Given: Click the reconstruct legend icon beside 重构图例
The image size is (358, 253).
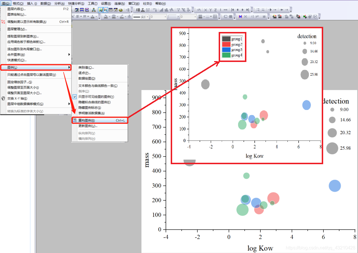Looking at the screenshot, I should [x=75, y=121].
